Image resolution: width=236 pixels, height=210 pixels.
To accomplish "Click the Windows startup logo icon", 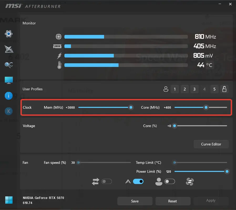I will [9, 200].
